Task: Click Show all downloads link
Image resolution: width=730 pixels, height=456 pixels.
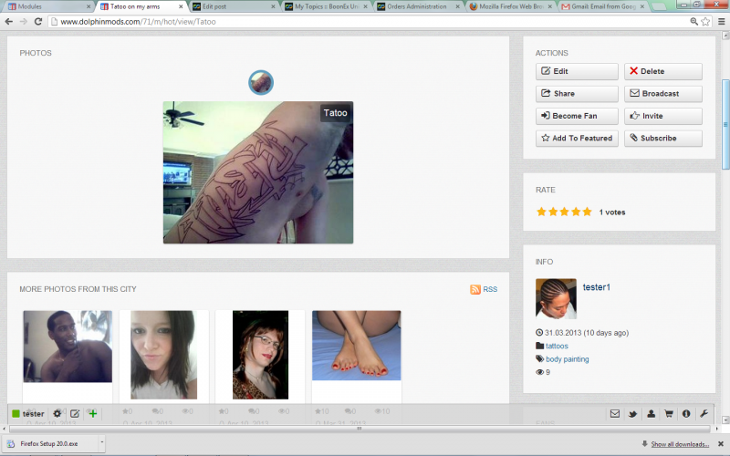Action: coord(680,444)
